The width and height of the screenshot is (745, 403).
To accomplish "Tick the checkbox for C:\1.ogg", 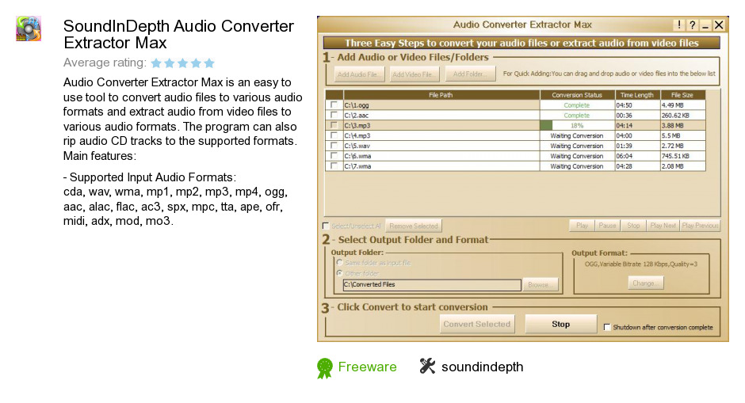I will click(x=334, y=105).
